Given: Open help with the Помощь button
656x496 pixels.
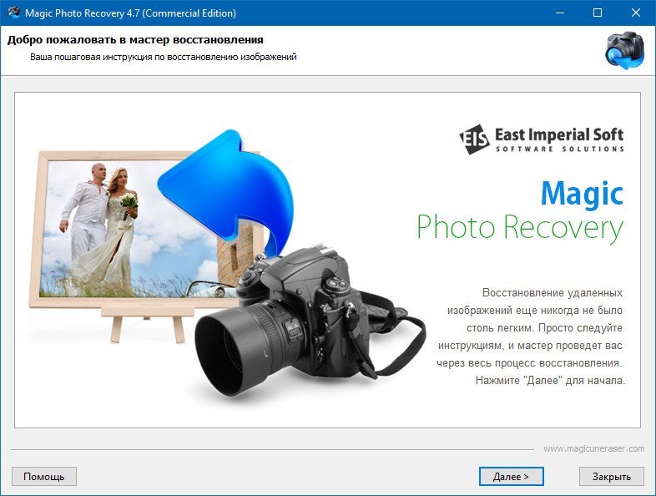Looking at the screenshot, I should tap(44, 476).
